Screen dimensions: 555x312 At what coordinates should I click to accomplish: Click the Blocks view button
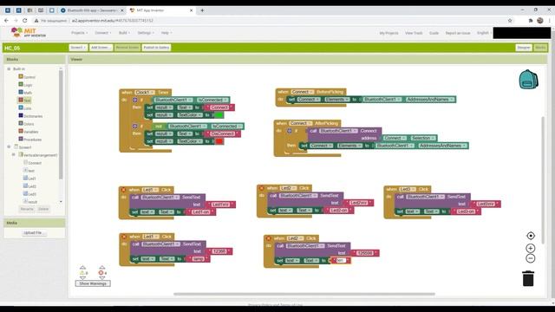pyautogui.click(x=540, y=48)
